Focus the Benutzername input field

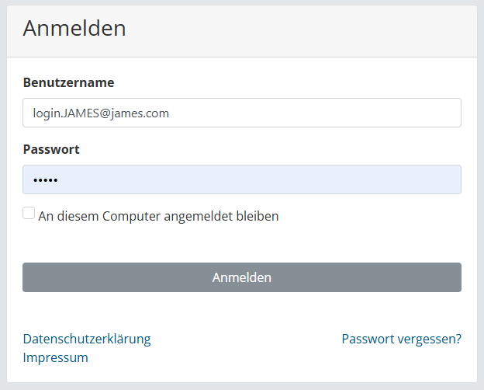pyautogui.click(x=241, y=113)
